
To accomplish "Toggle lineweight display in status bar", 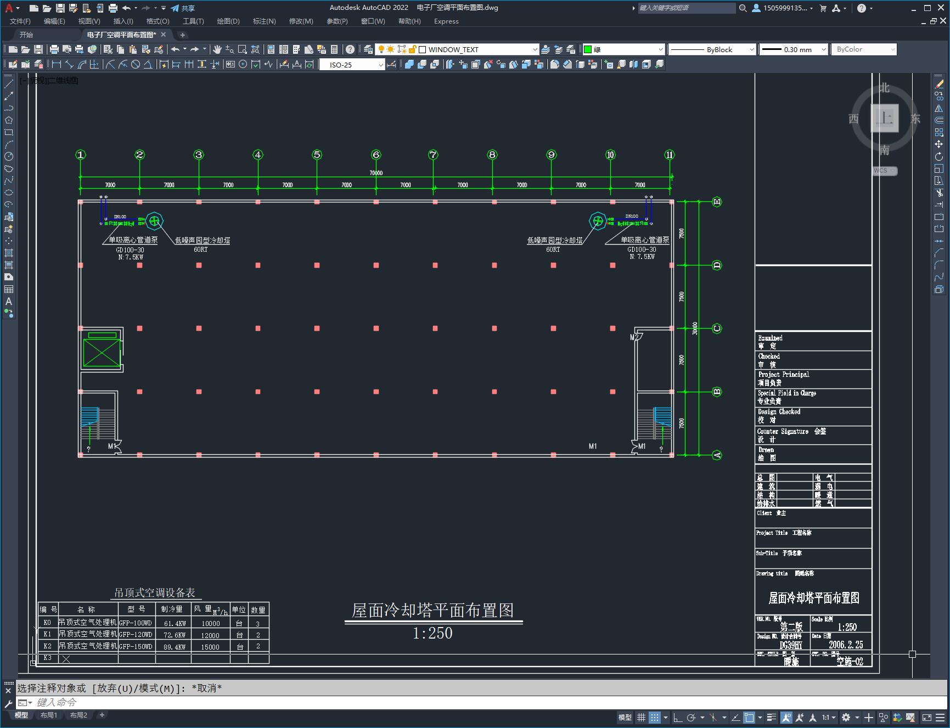I will click(772, 717).
